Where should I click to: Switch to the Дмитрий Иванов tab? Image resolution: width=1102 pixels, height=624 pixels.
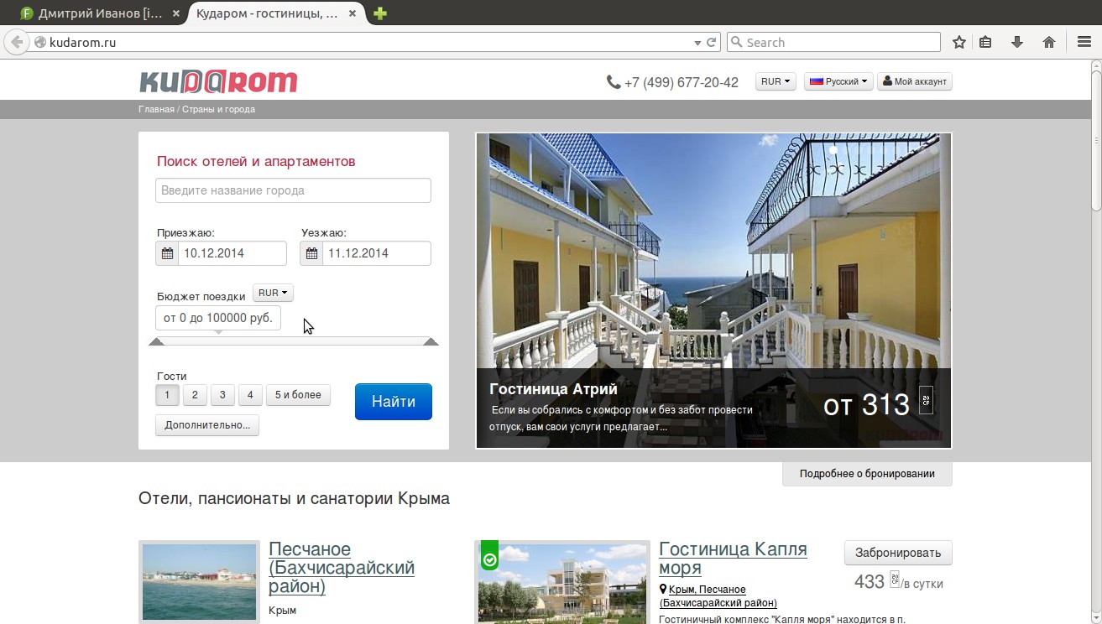point(101,13)
